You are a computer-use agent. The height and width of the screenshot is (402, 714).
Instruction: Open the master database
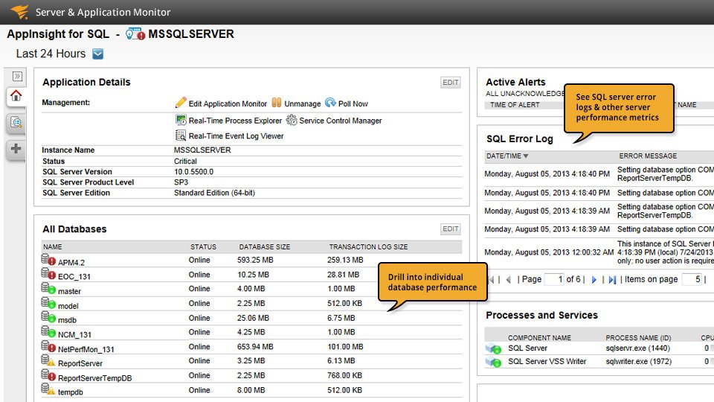(x=69, y=291)
